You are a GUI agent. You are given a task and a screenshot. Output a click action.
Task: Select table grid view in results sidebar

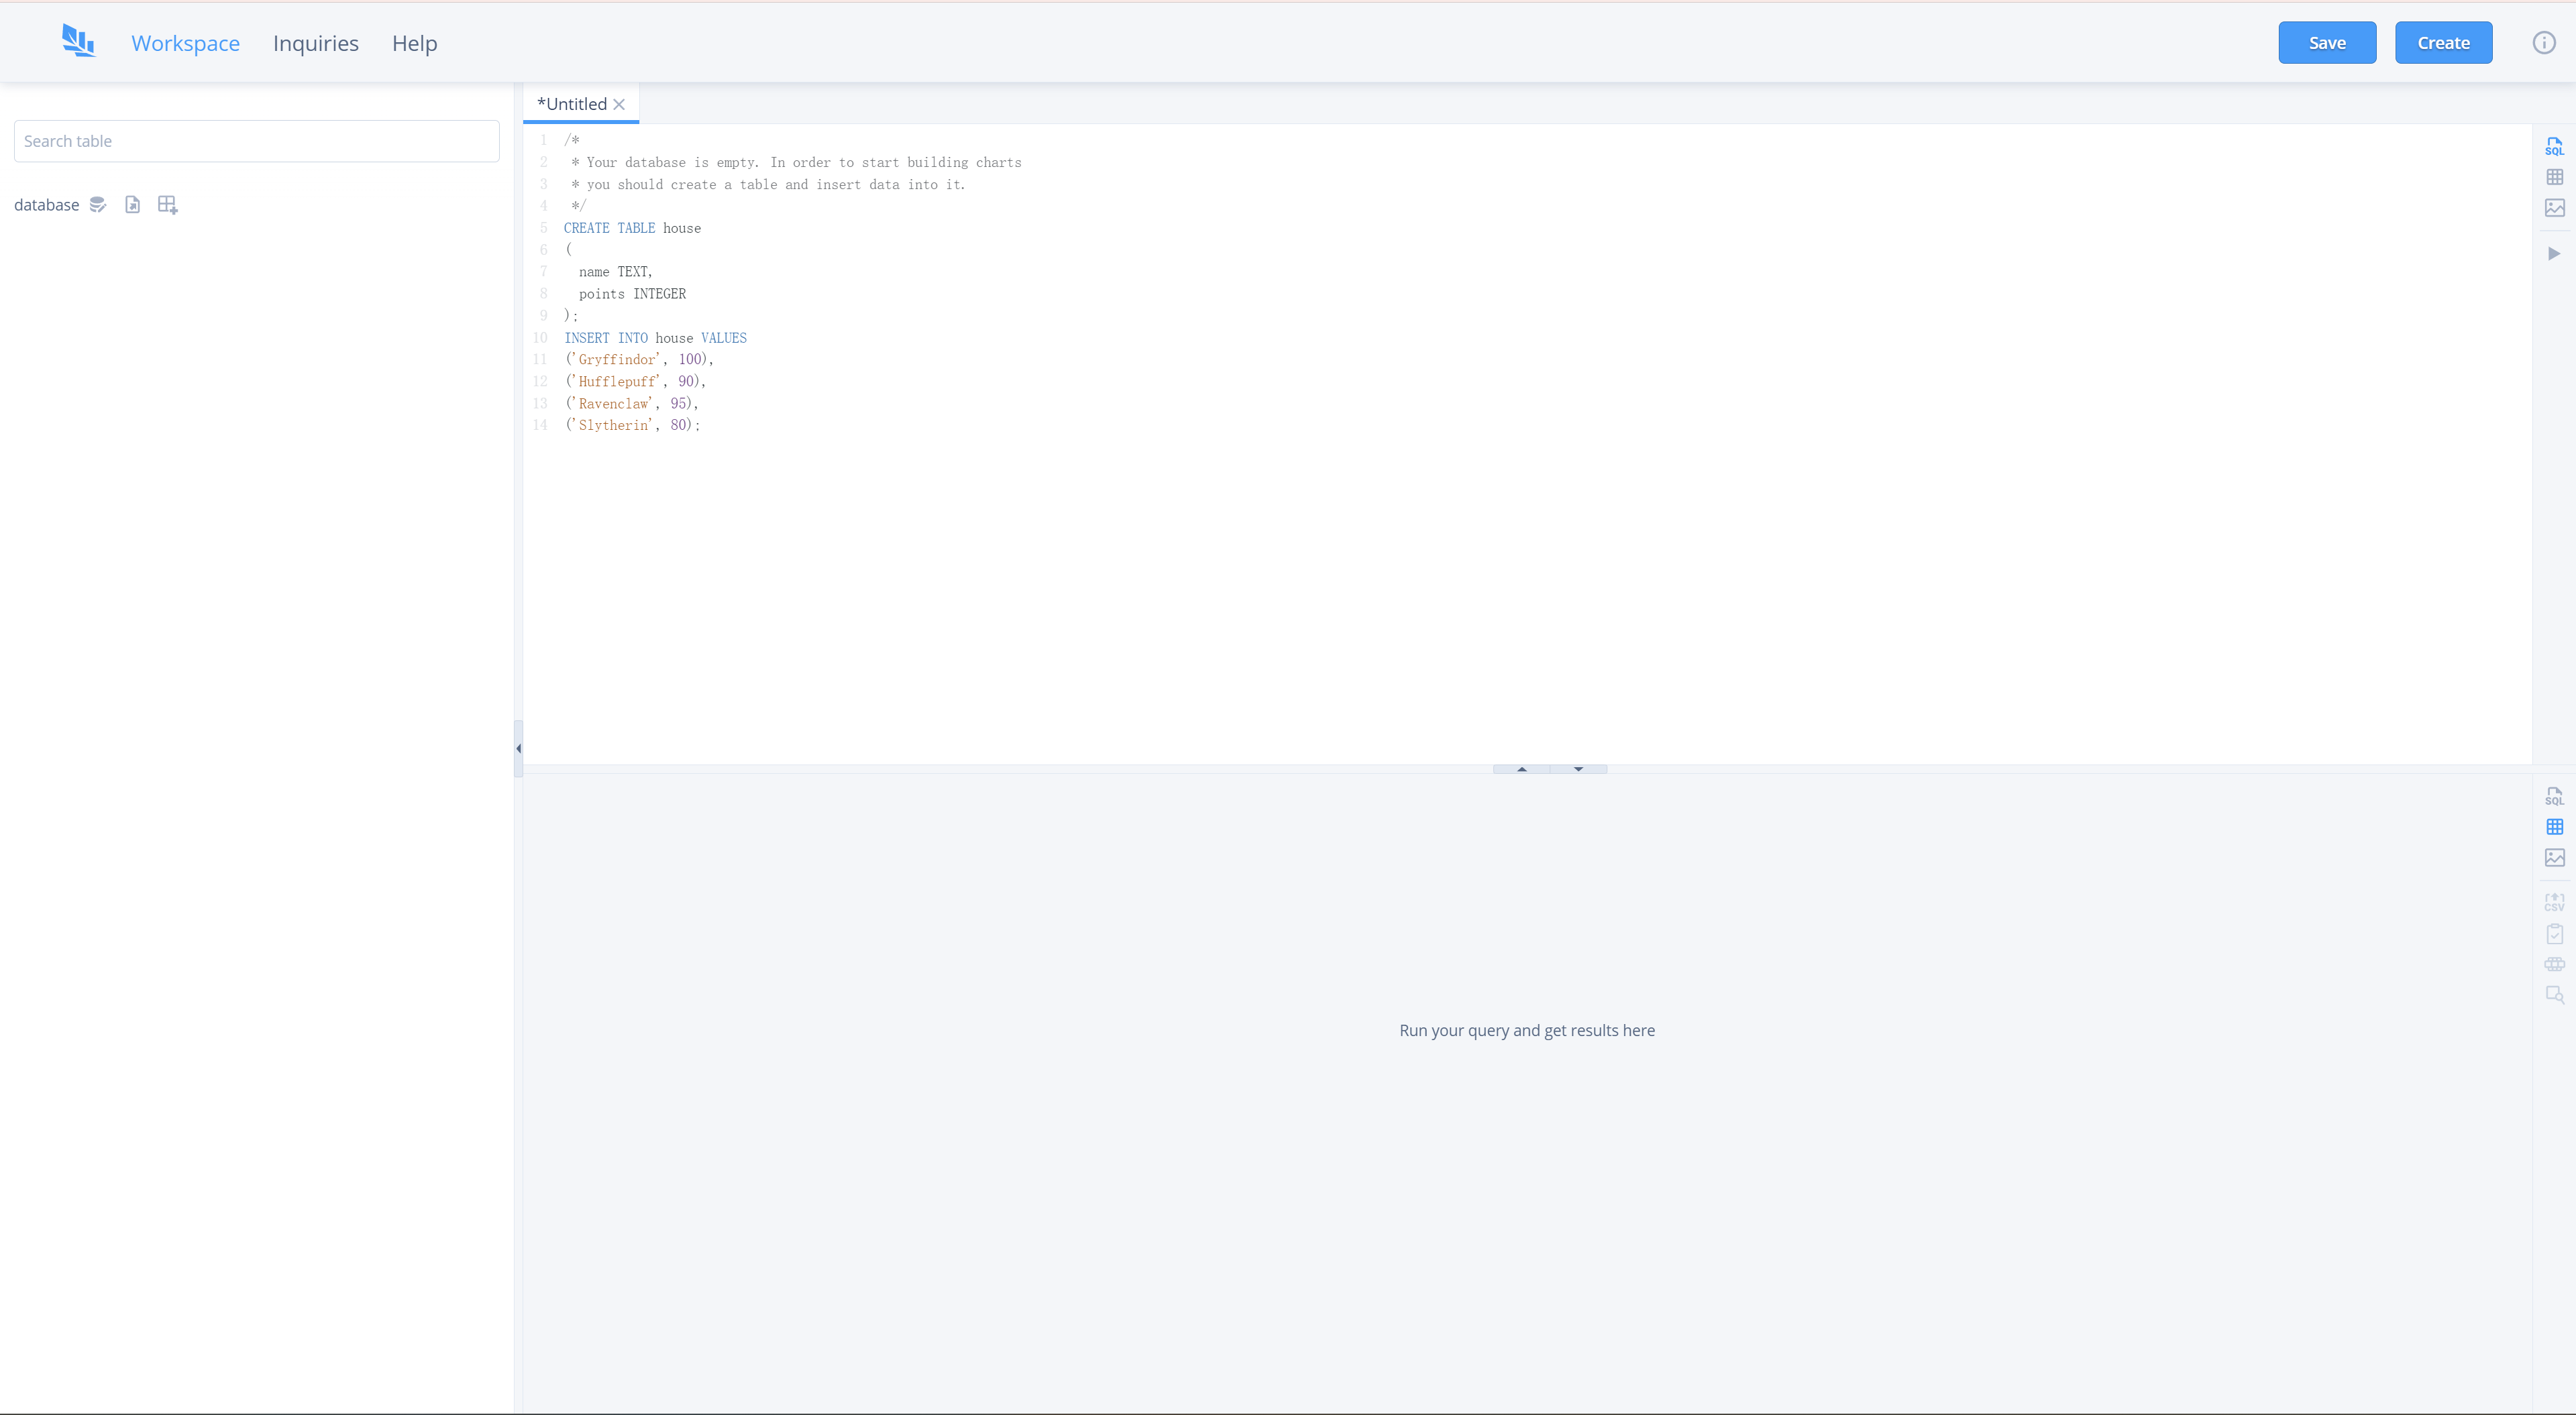click(x=2554, y=827)
